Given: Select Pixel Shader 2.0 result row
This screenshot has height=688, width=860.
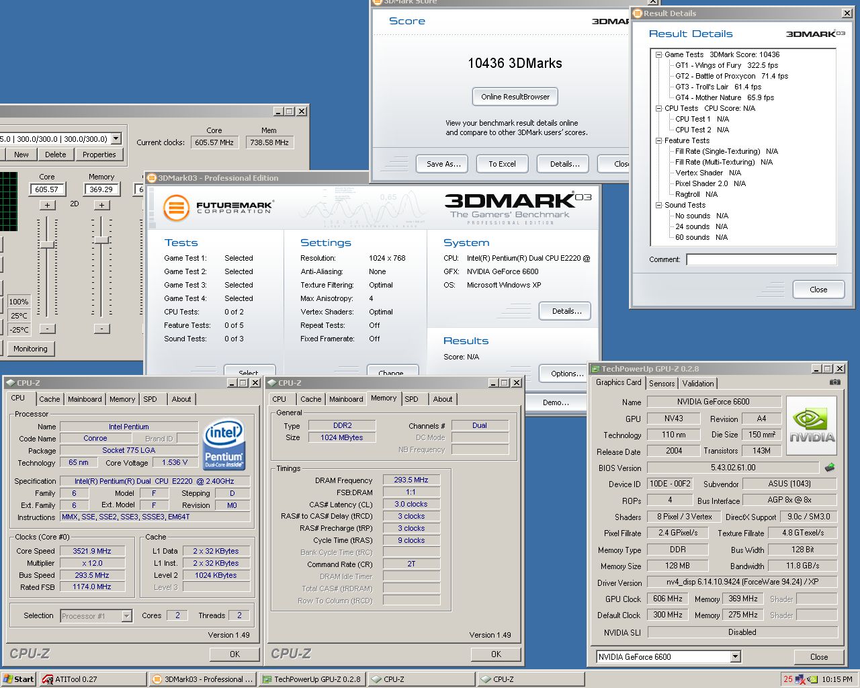Looking at the screenshot, I should (710, 183).
